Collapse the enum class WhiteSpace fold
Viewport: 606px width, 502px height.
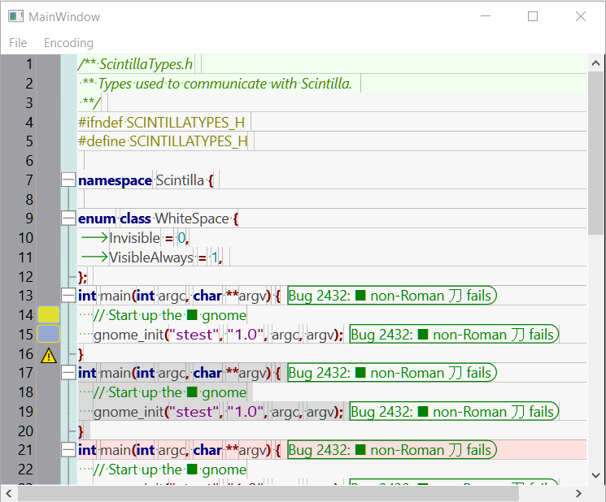68,219
